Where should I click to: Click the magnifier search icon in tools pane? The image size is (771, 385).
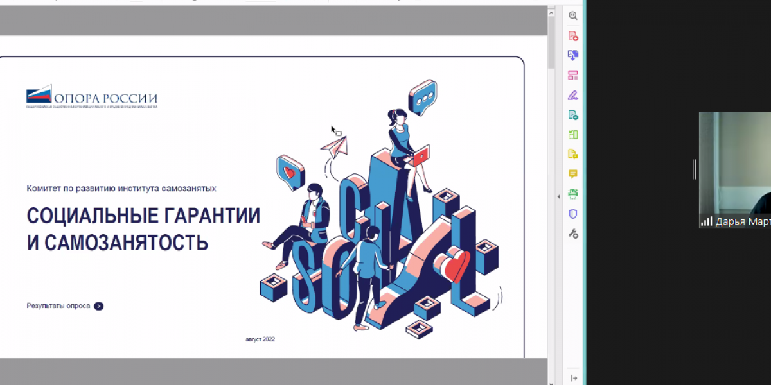point(572,16)
